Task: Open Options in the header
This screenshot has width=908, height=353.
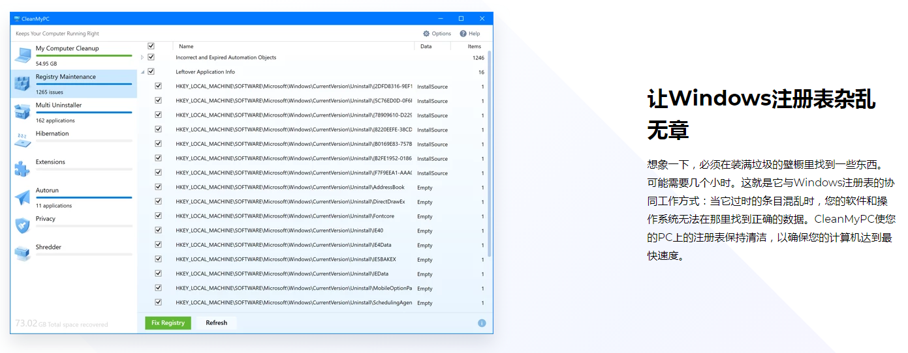Action: [437, 33]
